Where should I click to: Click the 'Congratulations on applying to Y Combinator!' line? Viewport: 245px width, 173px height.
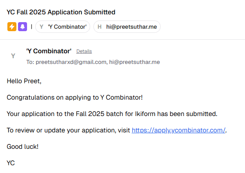(x=75, y=98)
